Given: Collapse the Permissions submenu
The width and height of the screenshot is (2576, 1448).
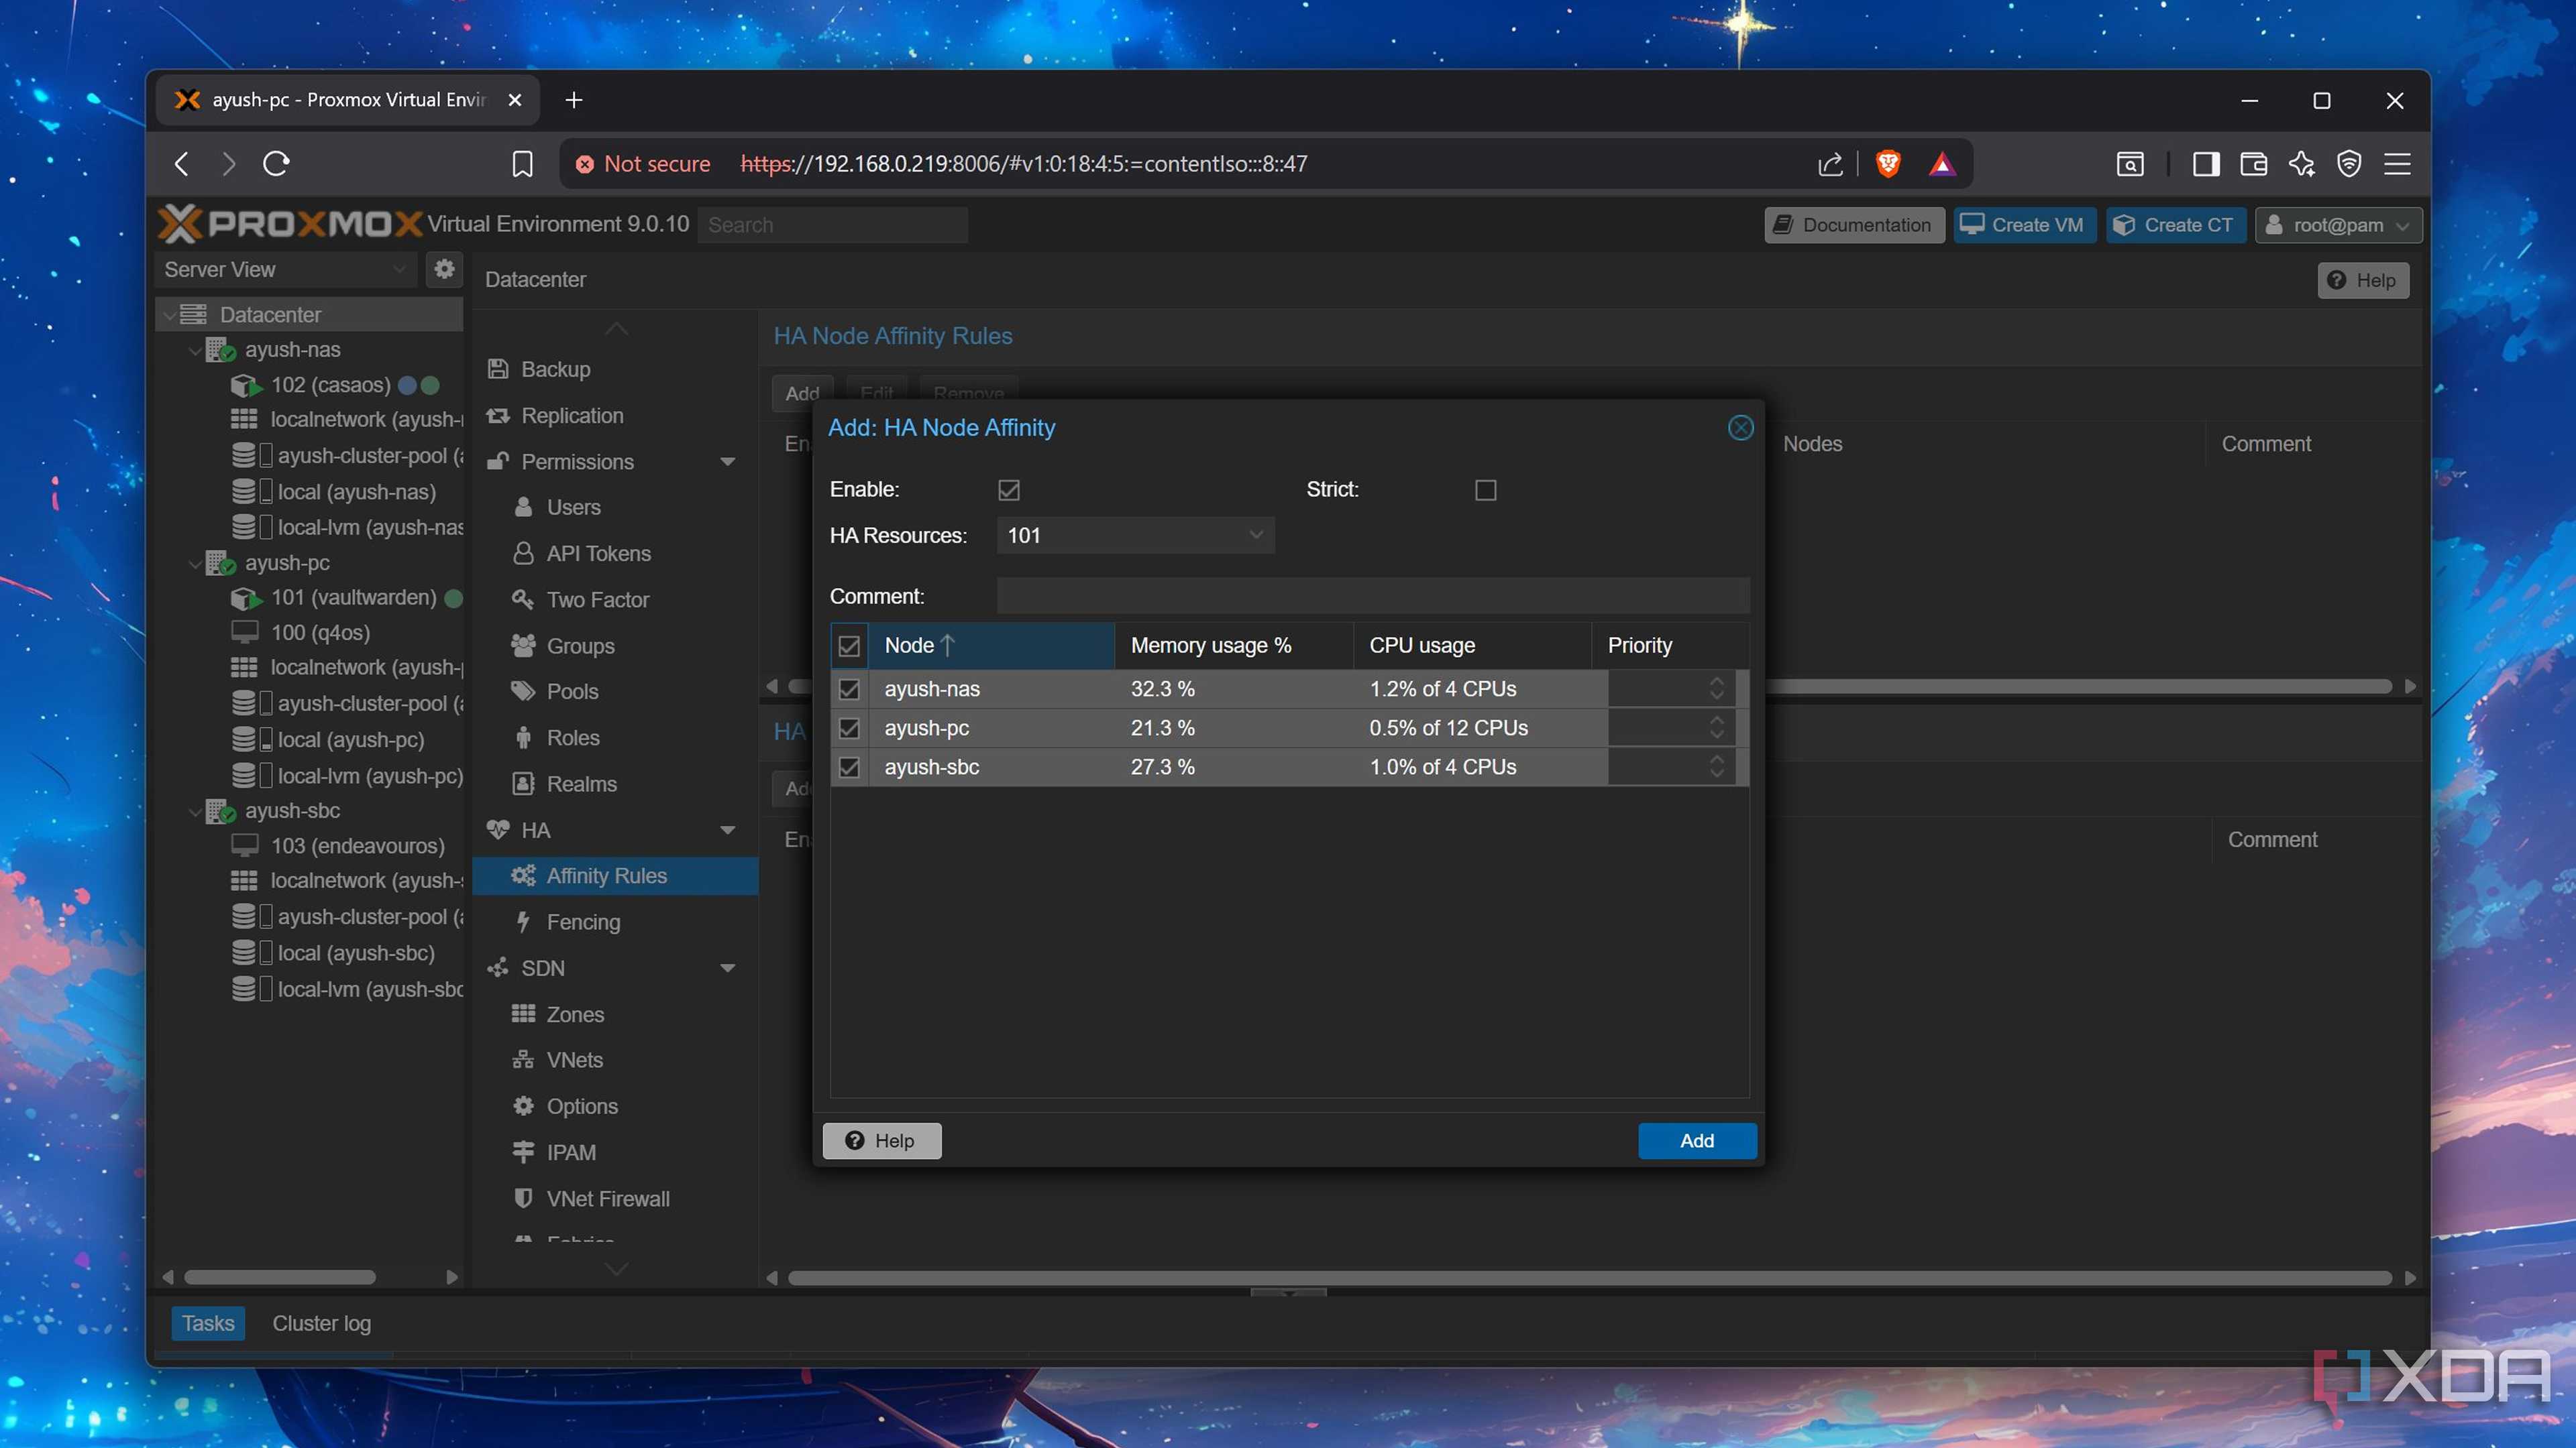Looking at the screenshot, I should point(728,462).
